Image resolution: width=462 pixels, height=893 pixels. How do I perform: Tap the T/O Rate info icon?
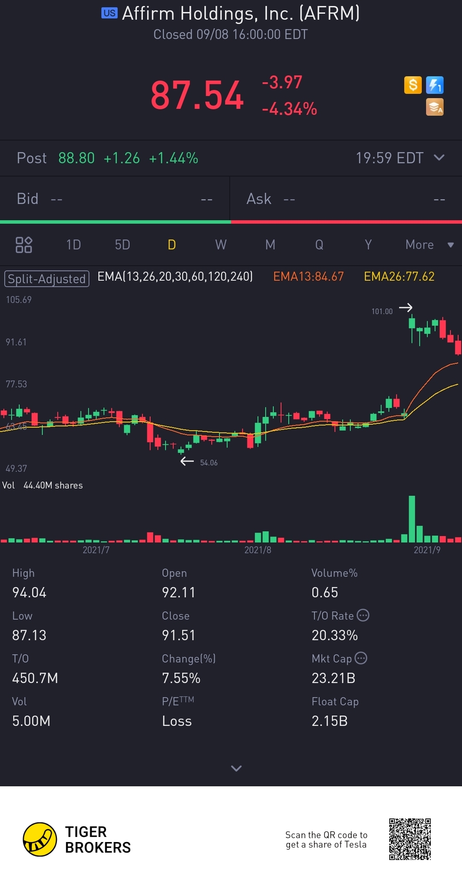click(x=363, y=615)
